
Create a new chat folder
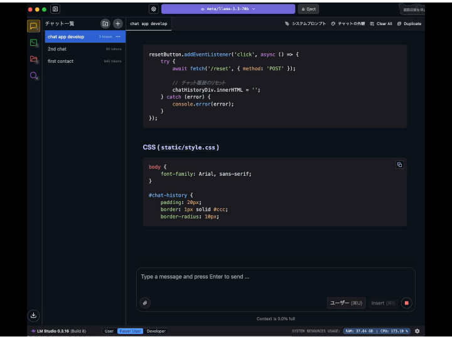click(x=105, y=24)
